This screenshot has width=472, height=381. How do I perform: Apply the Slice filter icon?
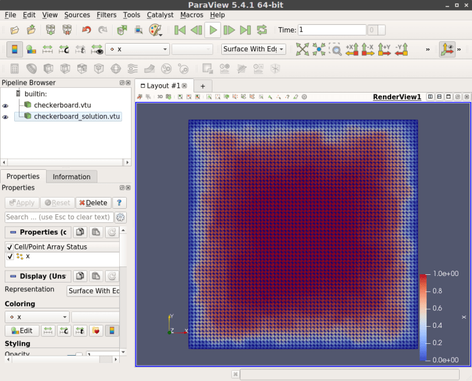[x=65, y=68]
